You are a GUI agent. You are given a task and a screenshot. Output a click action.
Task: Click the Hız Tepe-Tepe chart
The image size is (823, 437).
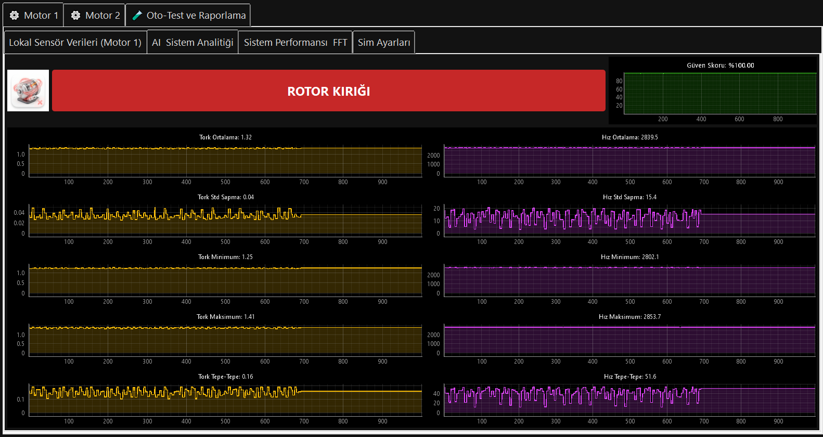pos(629,401)
